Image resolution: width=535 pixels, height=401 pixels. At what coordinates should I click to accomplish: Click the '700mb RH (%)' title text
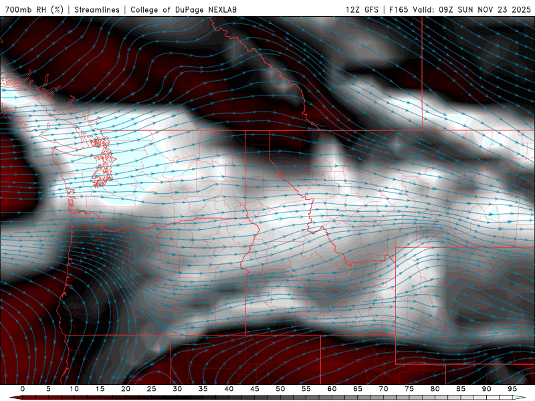click(x=34, y=9)
